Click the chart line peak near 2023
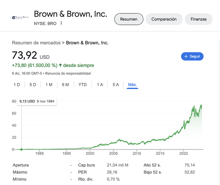Image resolution: width=220 pixels, height=185 pixels. point(201,105)
